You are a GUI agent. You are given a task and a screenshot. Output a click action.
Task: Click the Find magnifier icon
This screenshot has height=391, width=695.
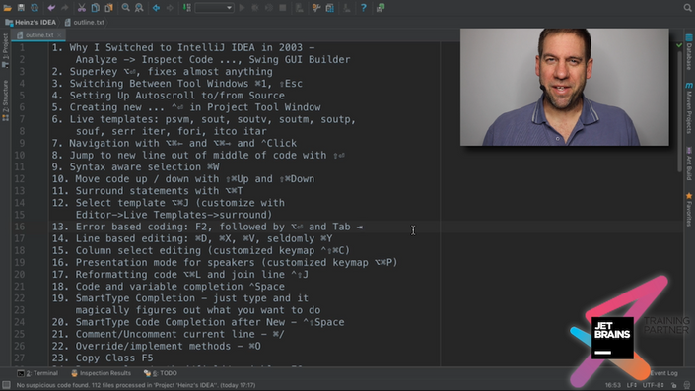point(126,8)
